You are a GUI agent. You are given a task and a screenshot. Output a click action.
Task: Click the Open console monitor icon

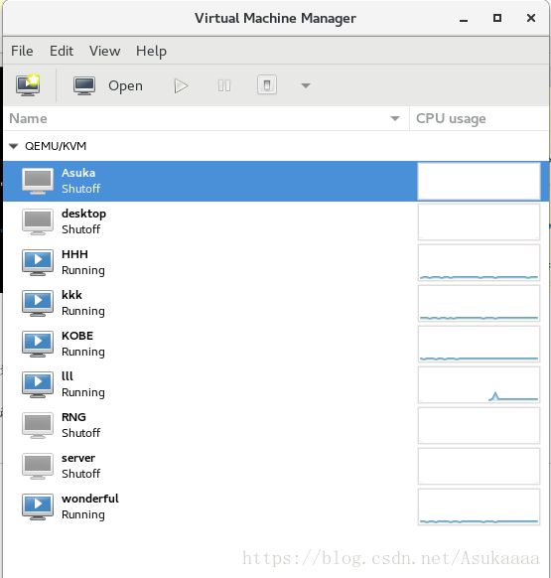(84, 85)
